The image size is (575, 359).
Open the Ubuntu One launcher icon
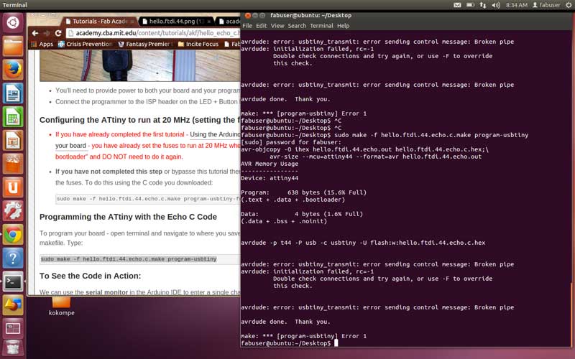coord(13,187)
